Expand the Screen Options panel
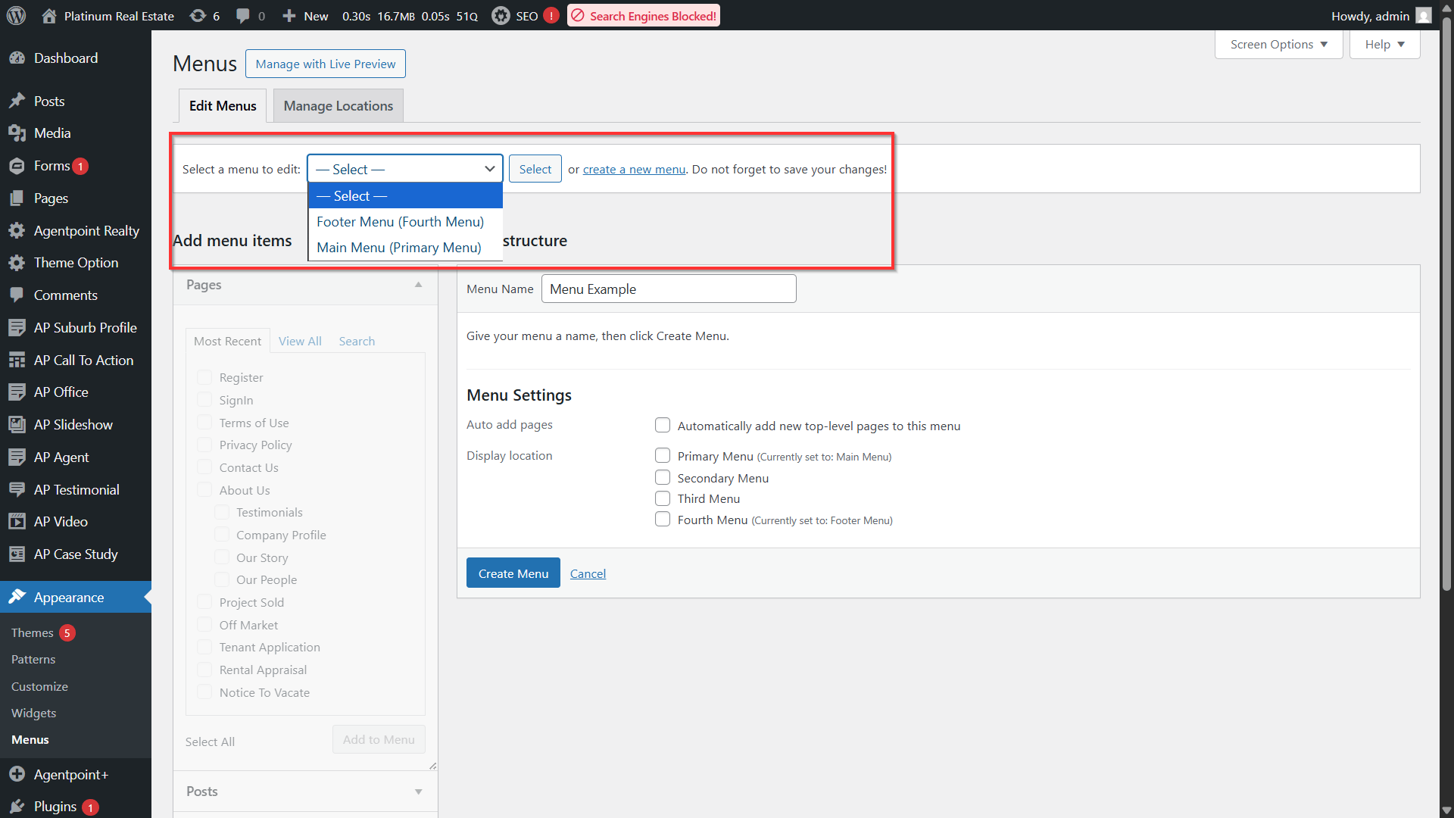1454x818 pixels. tap(1278, 45)
